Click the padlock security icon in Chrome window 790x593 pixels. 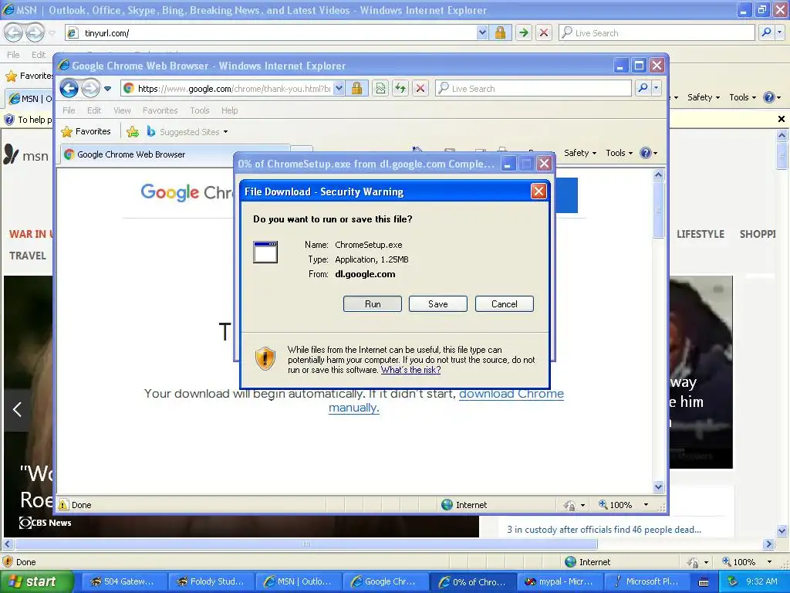(356, 89)
